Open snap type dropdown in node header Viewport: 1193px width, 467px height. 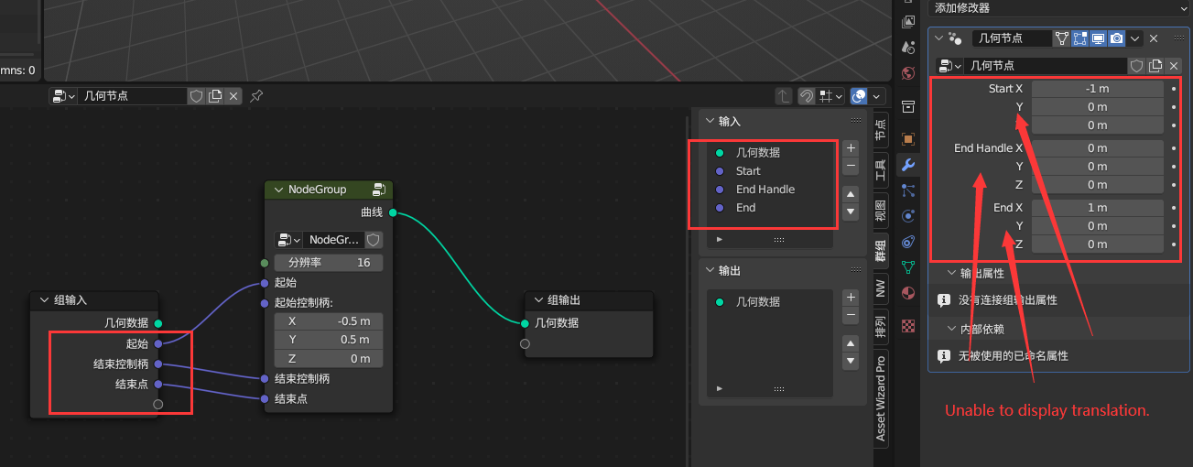click(x=832, y=95)
